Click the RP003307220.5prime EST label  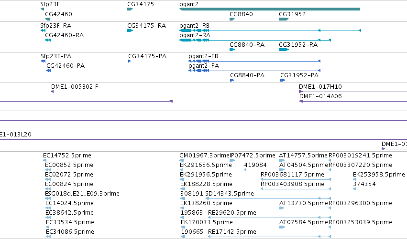click(360, 165)
